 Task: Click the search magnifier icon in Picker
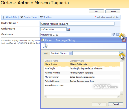[122, 53]
